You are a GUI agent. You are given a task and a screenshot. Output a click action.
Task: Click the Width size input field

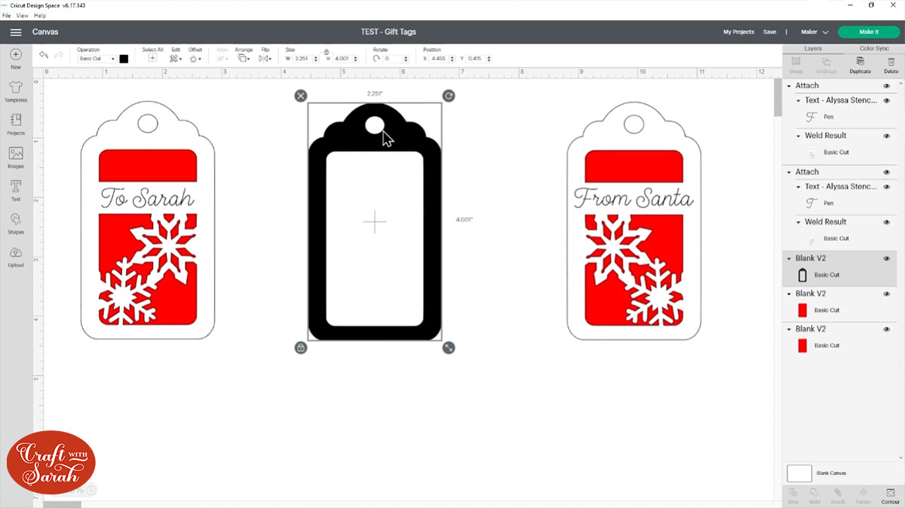304,59
